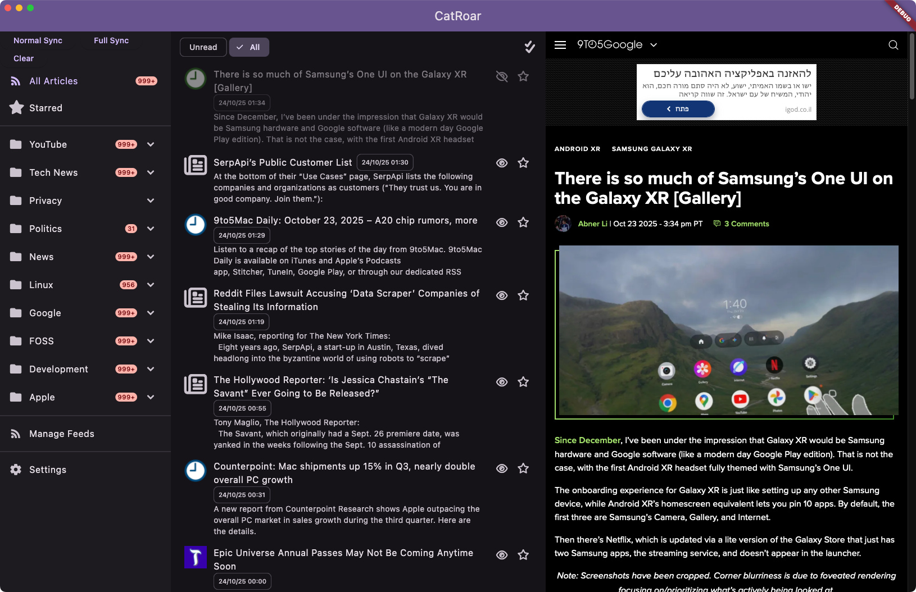916x592 pixels.
Task: Open the 9to5Google site switcher dropdown
Action: point(654,45)
